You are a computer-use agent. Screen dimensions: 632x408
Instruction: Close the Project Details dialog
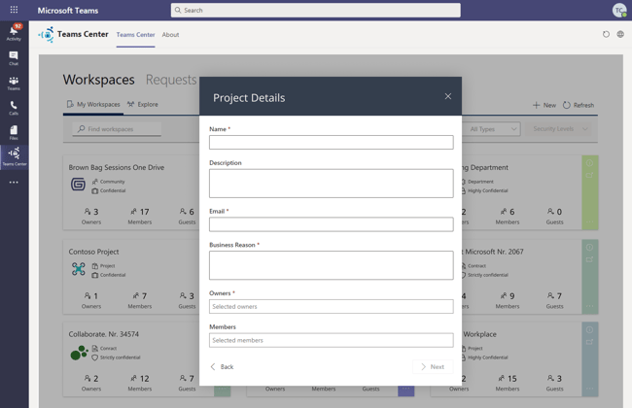pos(448,96)
